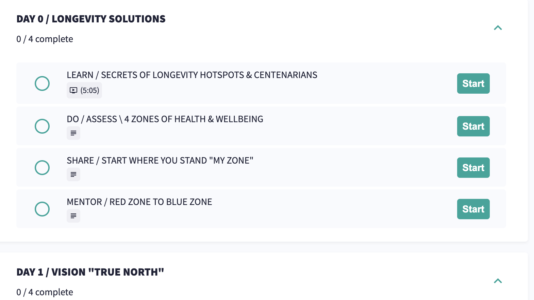The image size is (534, 300).
Task: Start the DO / ASSESS 4 ZONES lesson
Action: (473, 126)
